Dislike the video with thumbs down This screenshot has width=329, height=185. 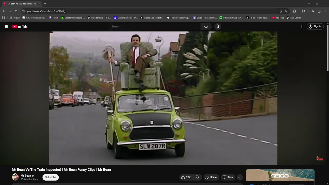[197, 177]
